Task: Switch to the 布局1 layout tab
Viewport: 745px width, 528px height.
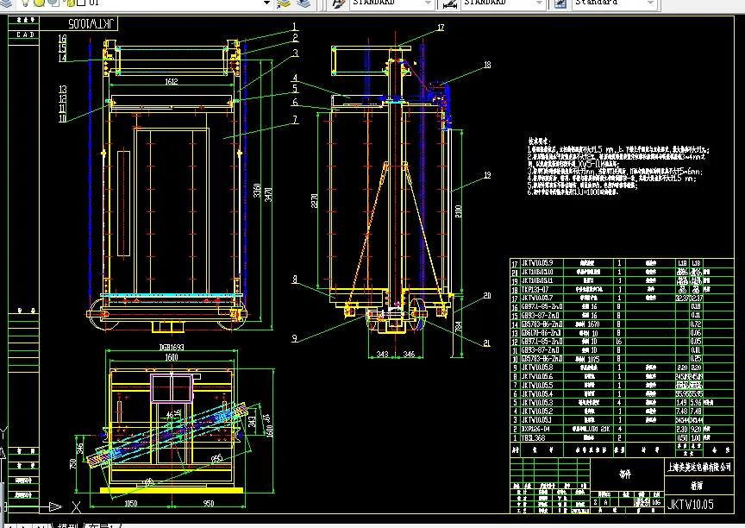Action: (101, 525)
